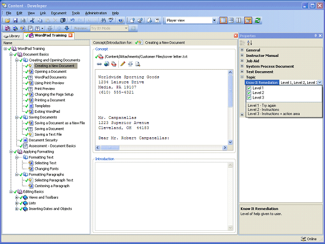Toggle the Level 2 checkbox
The image size is (325, 244).
click(x=249, y=93)
